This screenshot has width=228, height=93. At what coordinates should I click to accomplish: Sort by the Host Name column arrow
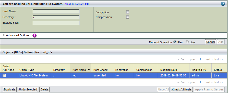click(x=89, y=70)
